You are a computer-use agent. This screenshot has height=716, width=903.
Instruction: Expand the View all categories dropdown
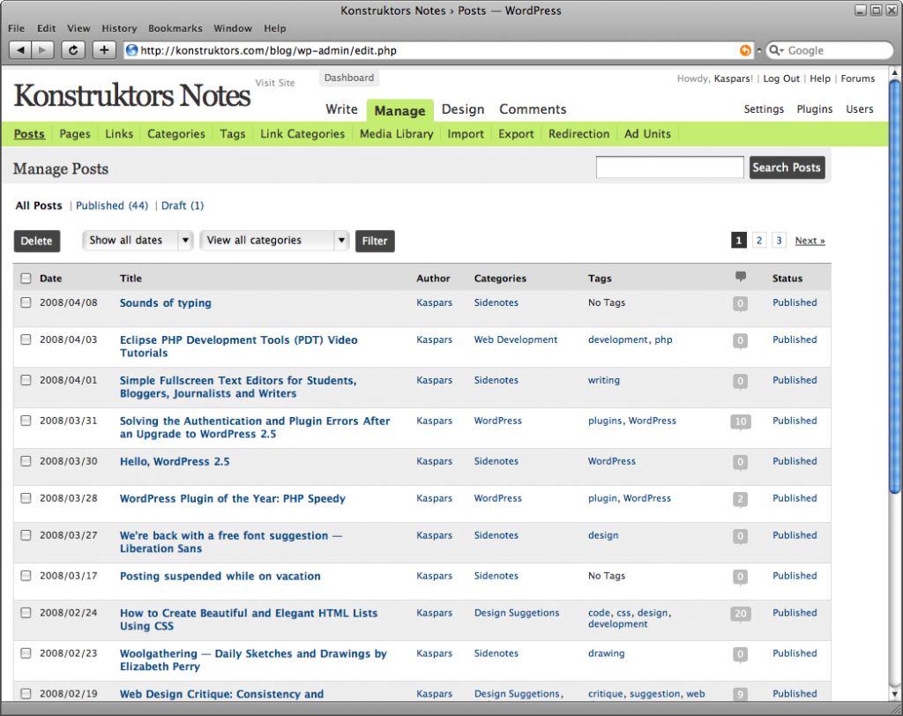274,241
